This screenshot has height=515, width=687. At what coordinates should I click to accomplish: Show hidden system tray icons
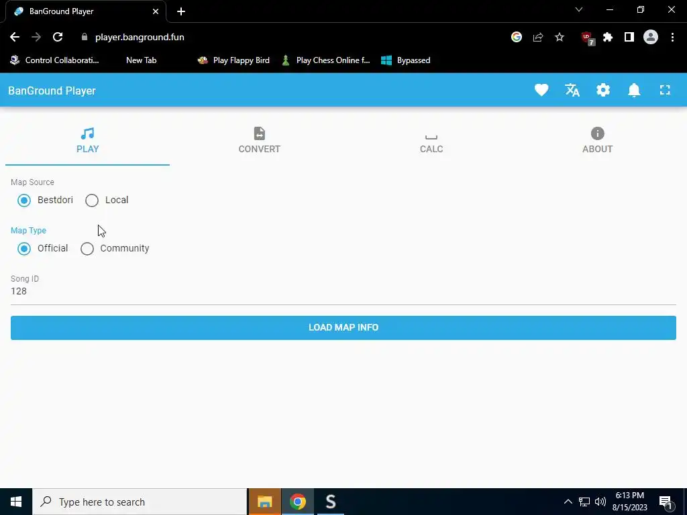[568, 502]
